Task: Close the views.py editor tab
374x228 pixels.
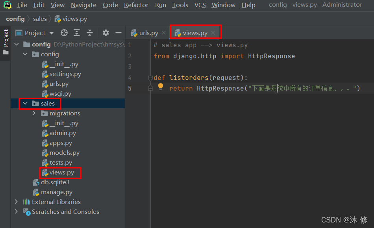Action: click(x=213, y=33)
